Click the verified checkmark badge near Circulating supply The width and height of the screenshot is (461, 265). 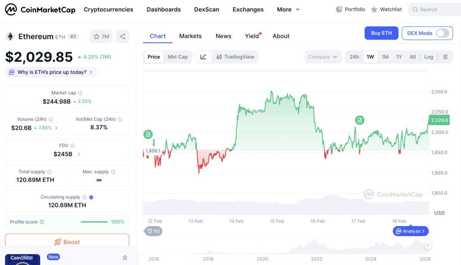point(91,197)
